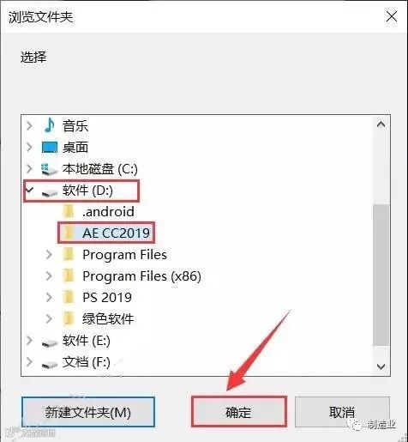The image size is (408, 442).
Task: Expand the 绿色软件 folder arrow
Action: tap(49, 318)
